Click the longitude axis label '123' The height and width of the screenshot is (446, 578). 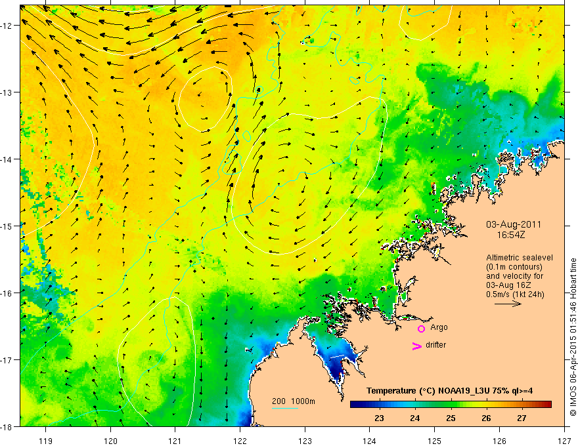click(x=305, y=441)
